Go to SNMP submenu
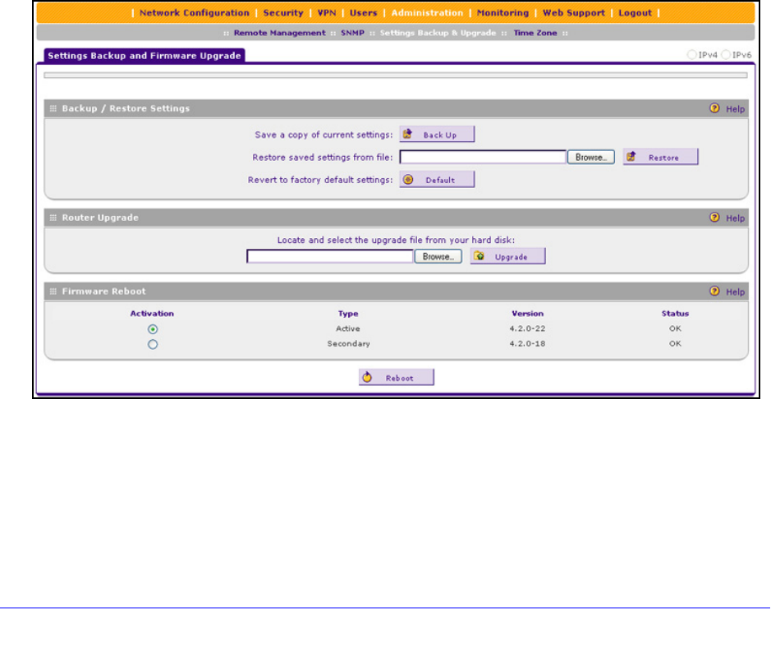The width and height of the screenshot is (771, 665). [x=352, y=33]
